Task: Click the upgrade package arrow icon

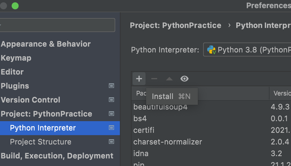Action: coord(169,79)
